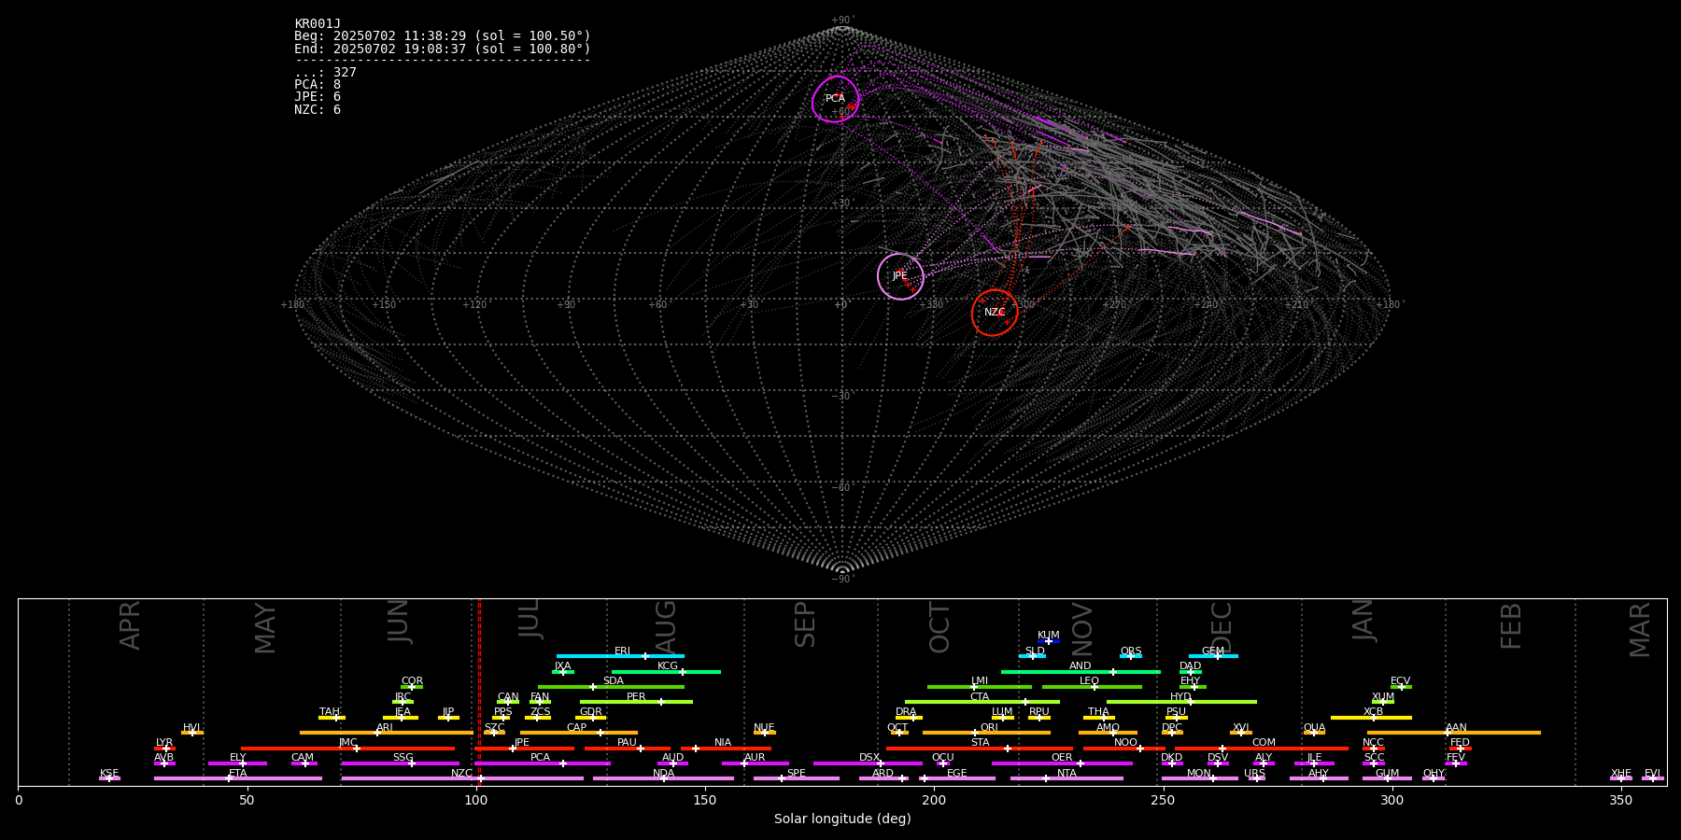This screenshot has height=840, width=1681.
Task: Click the ORS shower label
Action: point(1131,651)
